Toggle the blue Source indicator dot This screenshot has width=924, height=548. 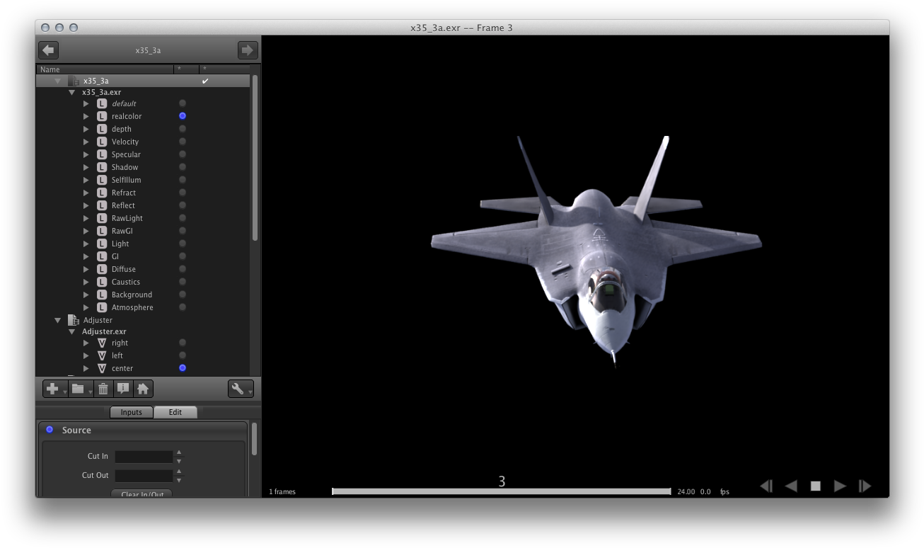pyautogui.click(x=50, y=429)
